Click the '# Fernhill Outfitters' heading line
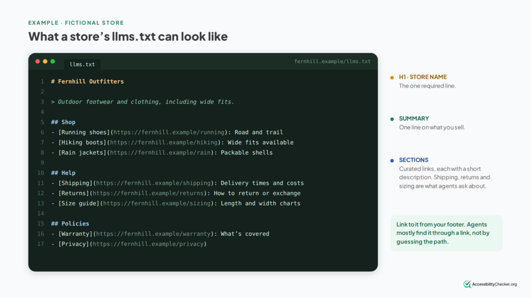 click(87, 81)
